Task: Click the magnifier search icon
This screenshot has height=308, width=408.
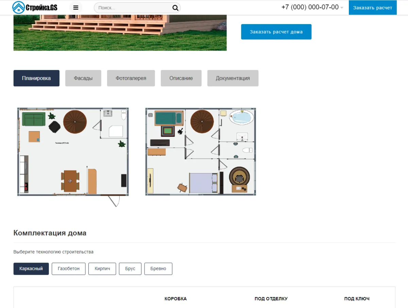Action: pos(175,8)
